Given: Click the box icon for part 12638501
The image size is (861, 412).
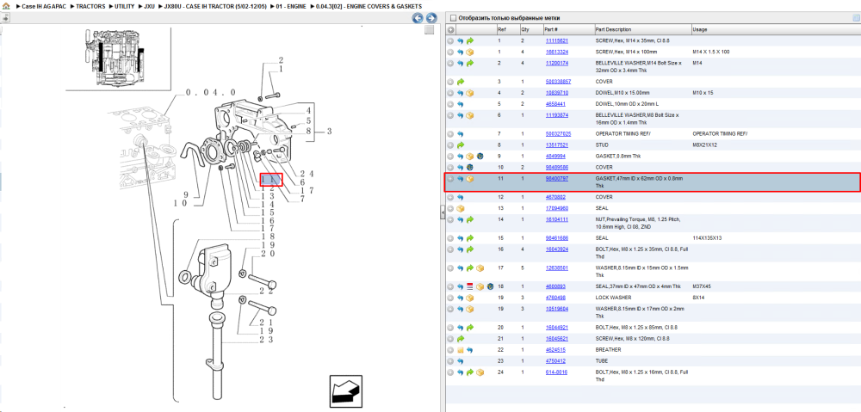Looking at the screenshot, I should coord(480,268).
